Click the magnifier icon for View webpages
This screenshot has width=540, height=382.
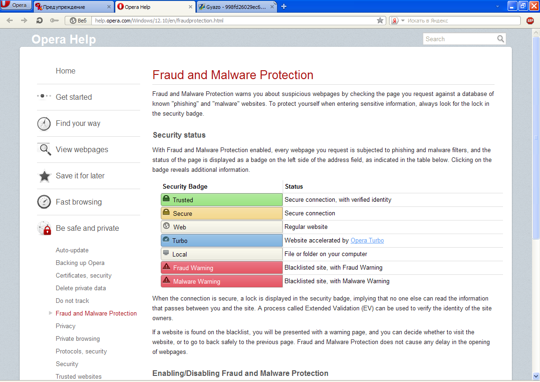click(x=45, y=149)
